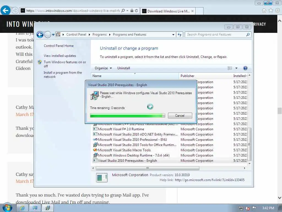Viewport: 282px width, 212px height.
Task: Click the programs list scroll right arrow
Action: [x=245, y=168]
